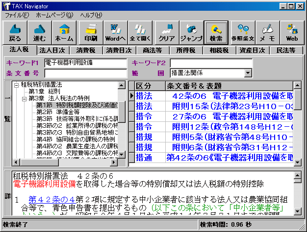Export with the Wordへ toolbar icon
307x232 pixels.
[x=116, y=33]
